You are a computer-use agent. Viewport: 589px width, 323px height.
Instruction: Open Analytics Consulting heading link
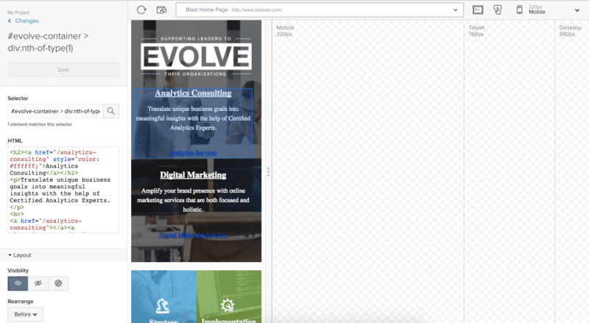[x=193, y=93]
